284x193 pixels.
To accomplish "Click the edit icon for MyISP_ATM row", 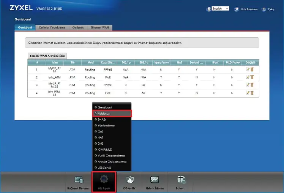I will point(248,69).
